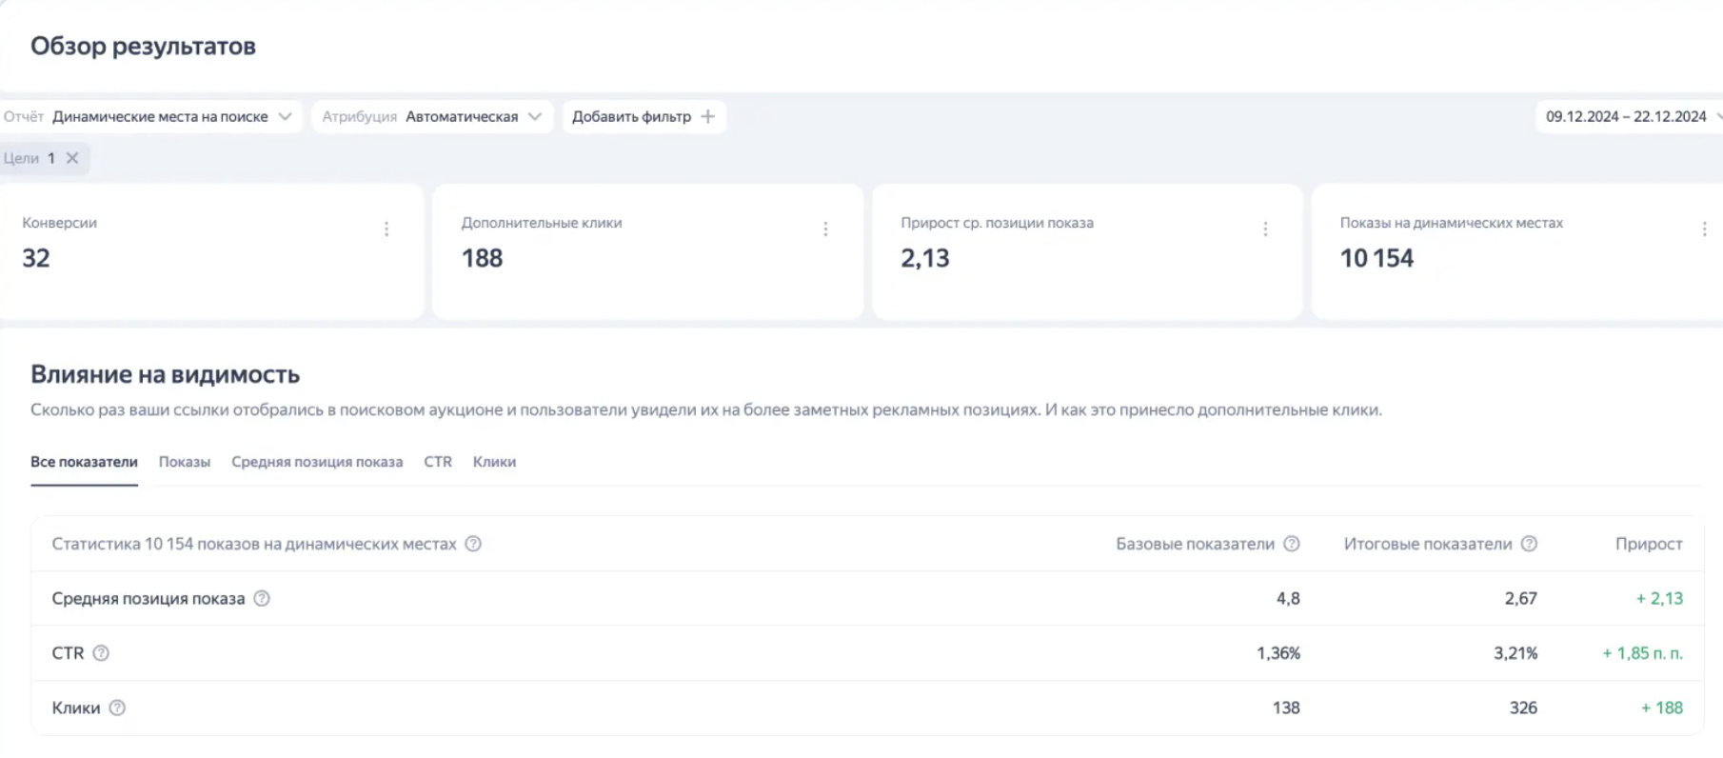This screenshot has height=758, width=1723.
Task: Click help icon beside Клики row
Action: 117,708
